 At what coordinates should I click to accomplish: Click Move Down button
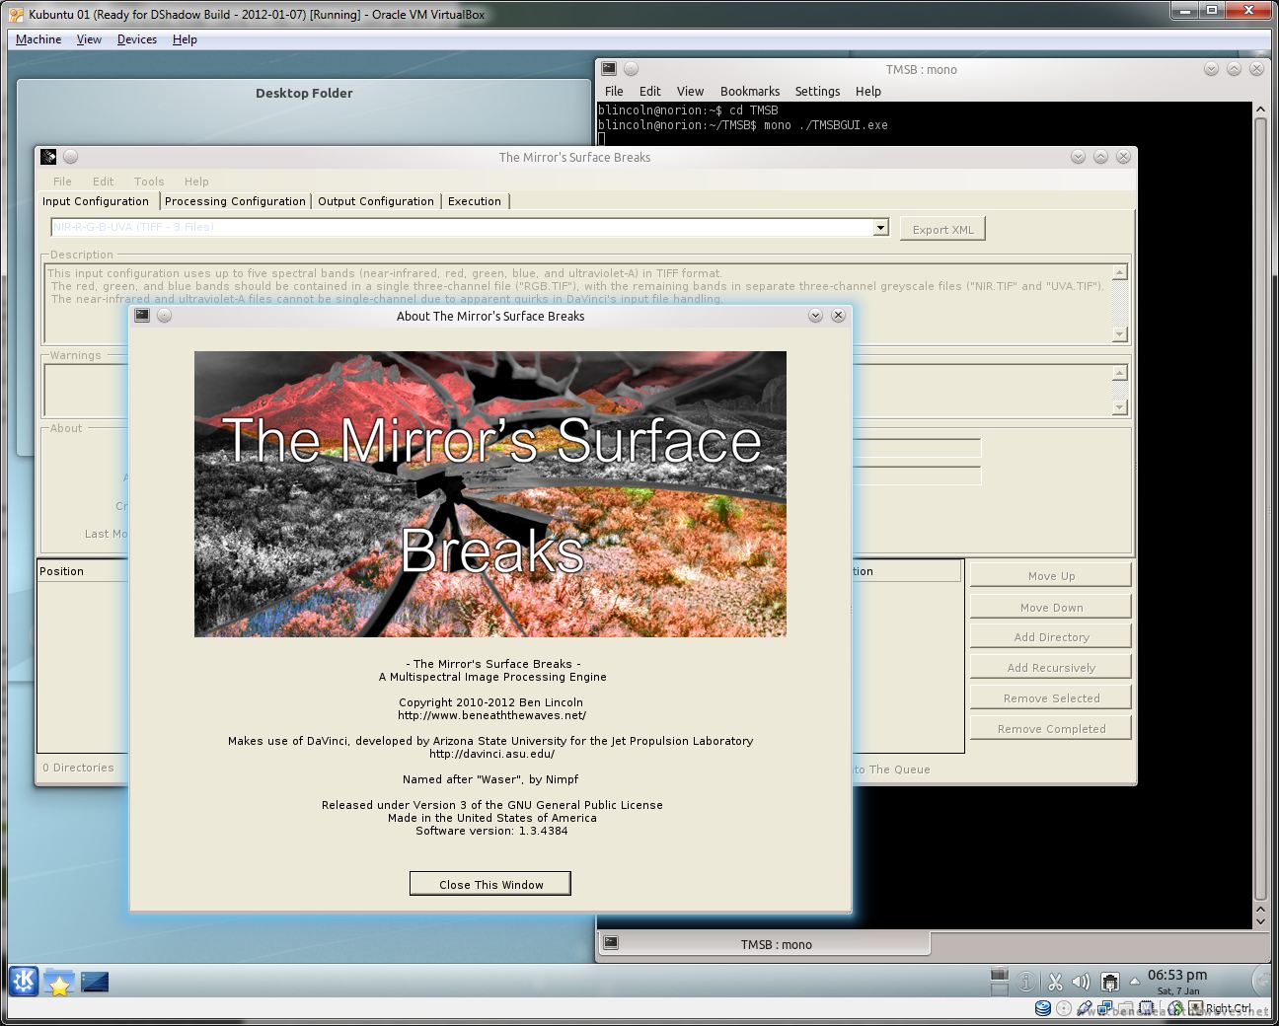pyautogui.click(x=1051, y=607)
